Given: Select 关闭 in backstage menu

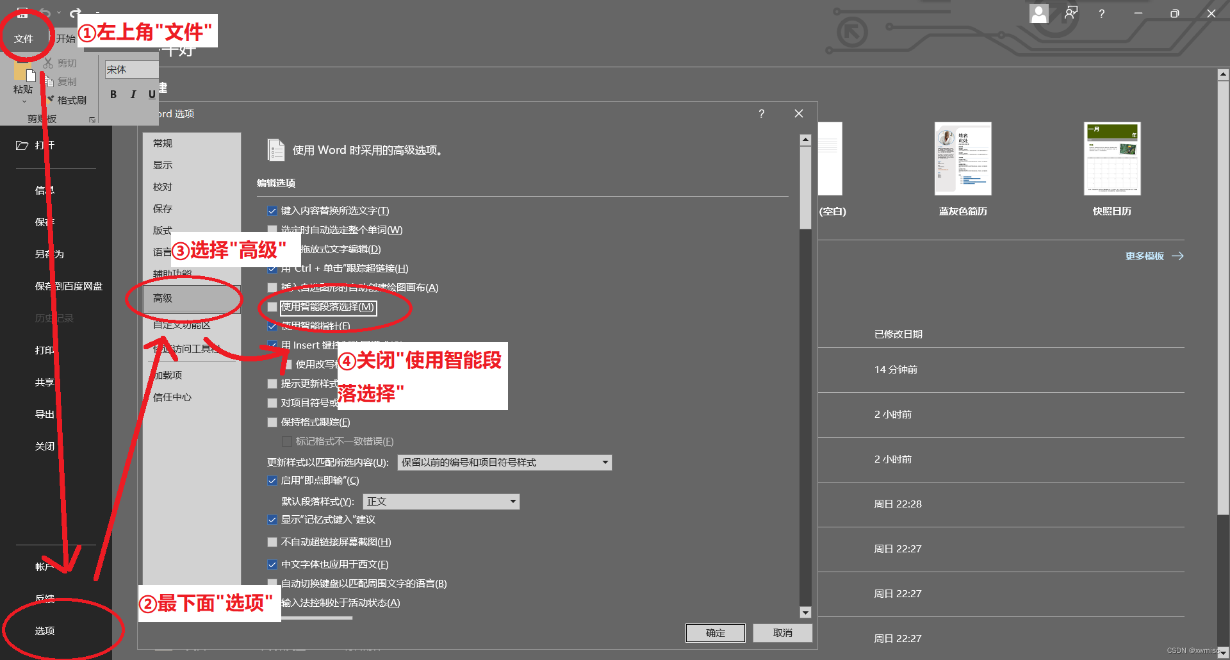Looking at the screenshot, I should (45, 446).
